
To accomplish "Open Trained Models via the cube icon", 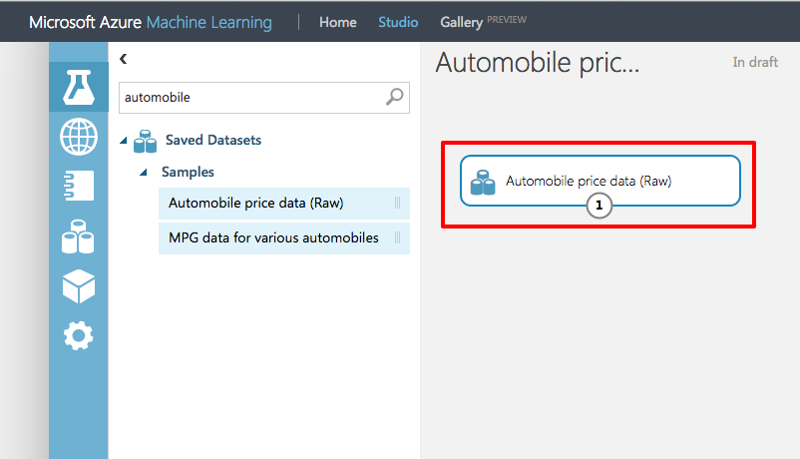I will (x=78, y=287).
